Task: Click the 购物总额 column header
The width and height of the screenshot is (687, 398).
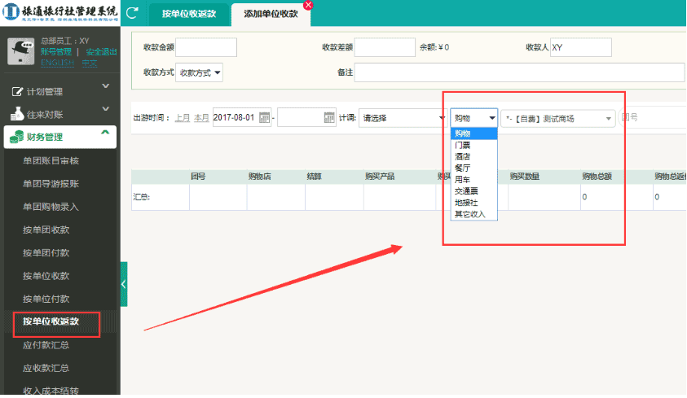Action: 597,177
